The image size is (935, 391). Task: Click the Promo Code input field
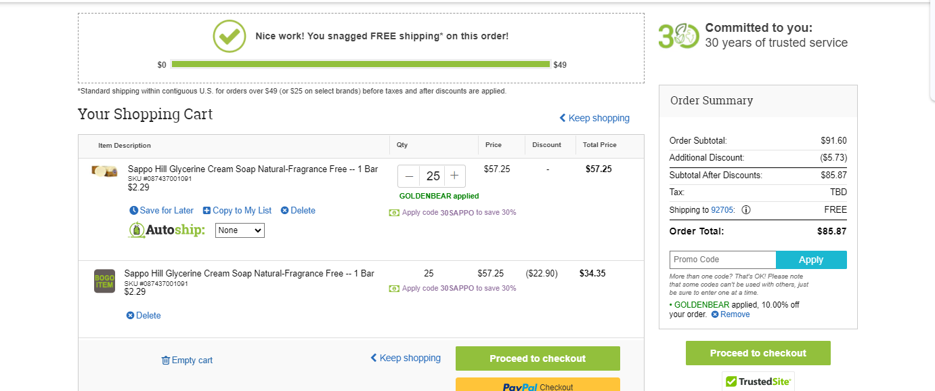click(x=722, y=260)
